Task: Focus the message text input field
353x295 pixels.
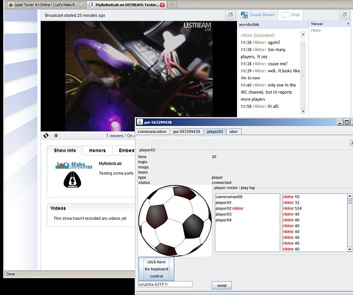Action: [166, 284]
